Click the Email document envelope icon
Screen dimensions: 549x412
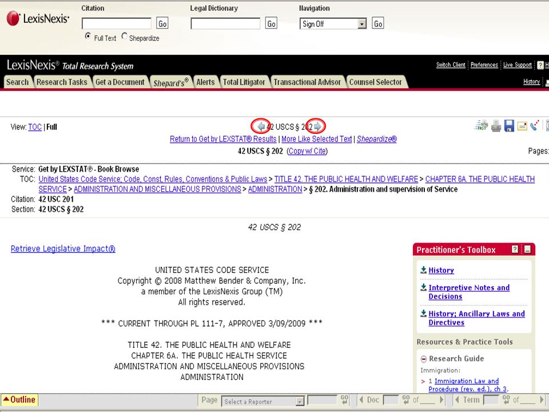522,126
